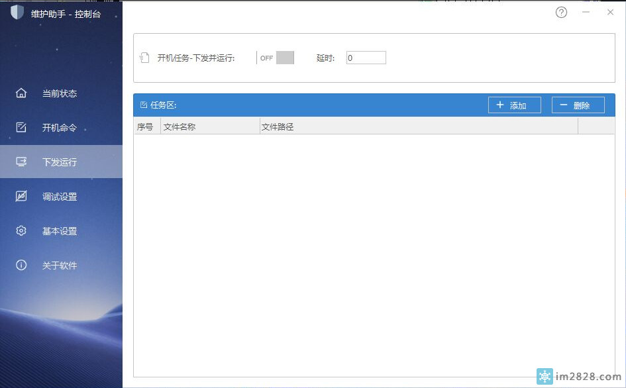The height and width of the screenshot is (388, 626).
Task: Click the gear icon beside 基本设置
Action: pos(21,231)
